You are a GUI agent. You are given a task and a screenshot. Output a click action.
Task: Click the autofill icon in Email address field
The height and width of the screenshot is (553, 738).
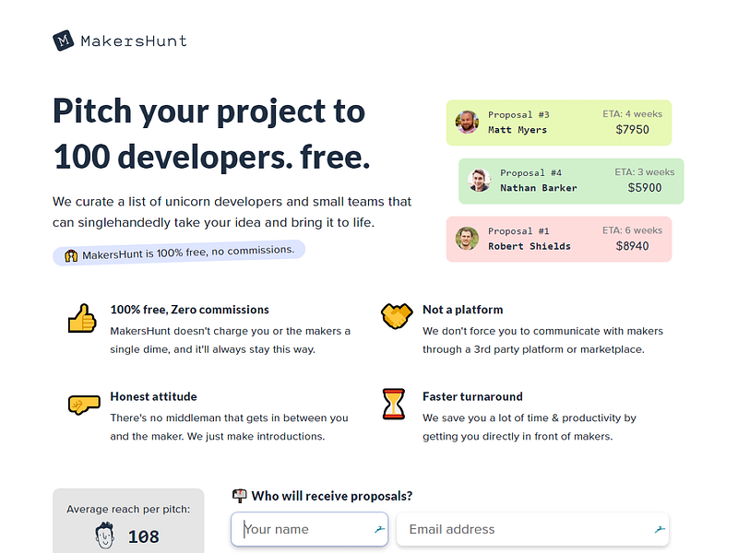660,529
